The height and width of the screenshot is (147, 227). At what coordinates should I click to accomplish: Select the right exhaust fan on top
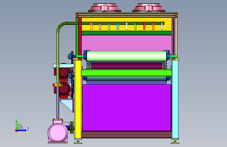click(x=149, y=8)
